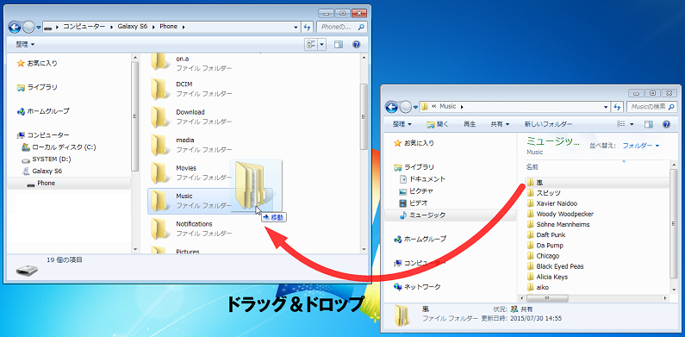Select Xavier Naidoo folder
685x337 pixels.
tap(551, 203)
